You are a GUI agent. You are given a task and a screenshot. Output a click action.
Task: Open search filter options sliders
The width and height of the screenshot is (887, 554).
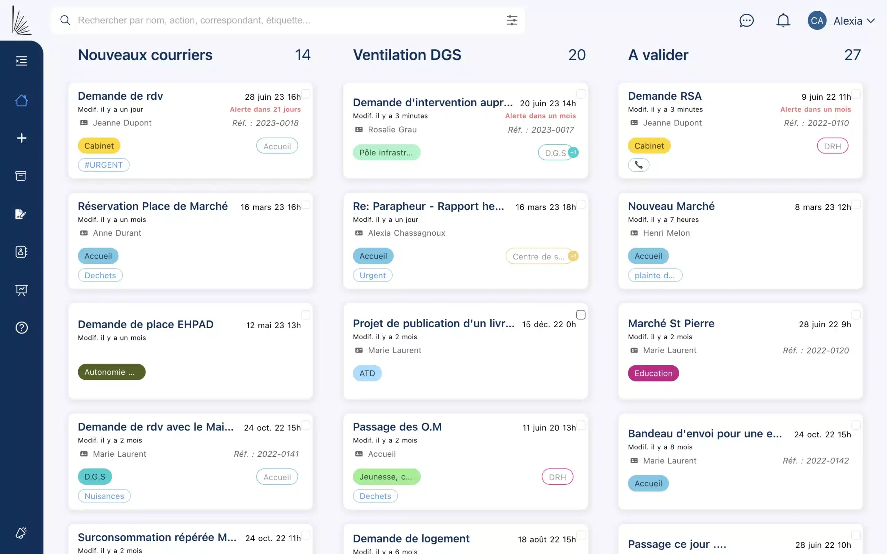512,20
